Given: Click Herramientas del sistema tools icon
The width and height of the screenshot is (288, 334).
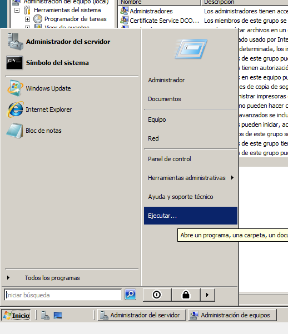Looking at the screenshot, I should pos(27,10).
